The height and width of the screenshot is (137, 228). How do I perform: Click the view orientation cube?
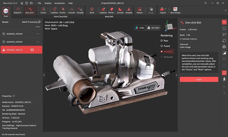click(x=170, y=27)
